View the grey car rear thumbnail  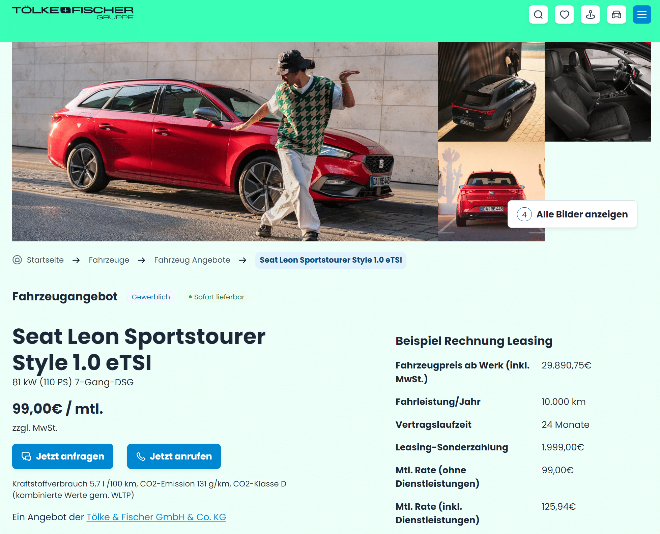(x=491, y=91)
